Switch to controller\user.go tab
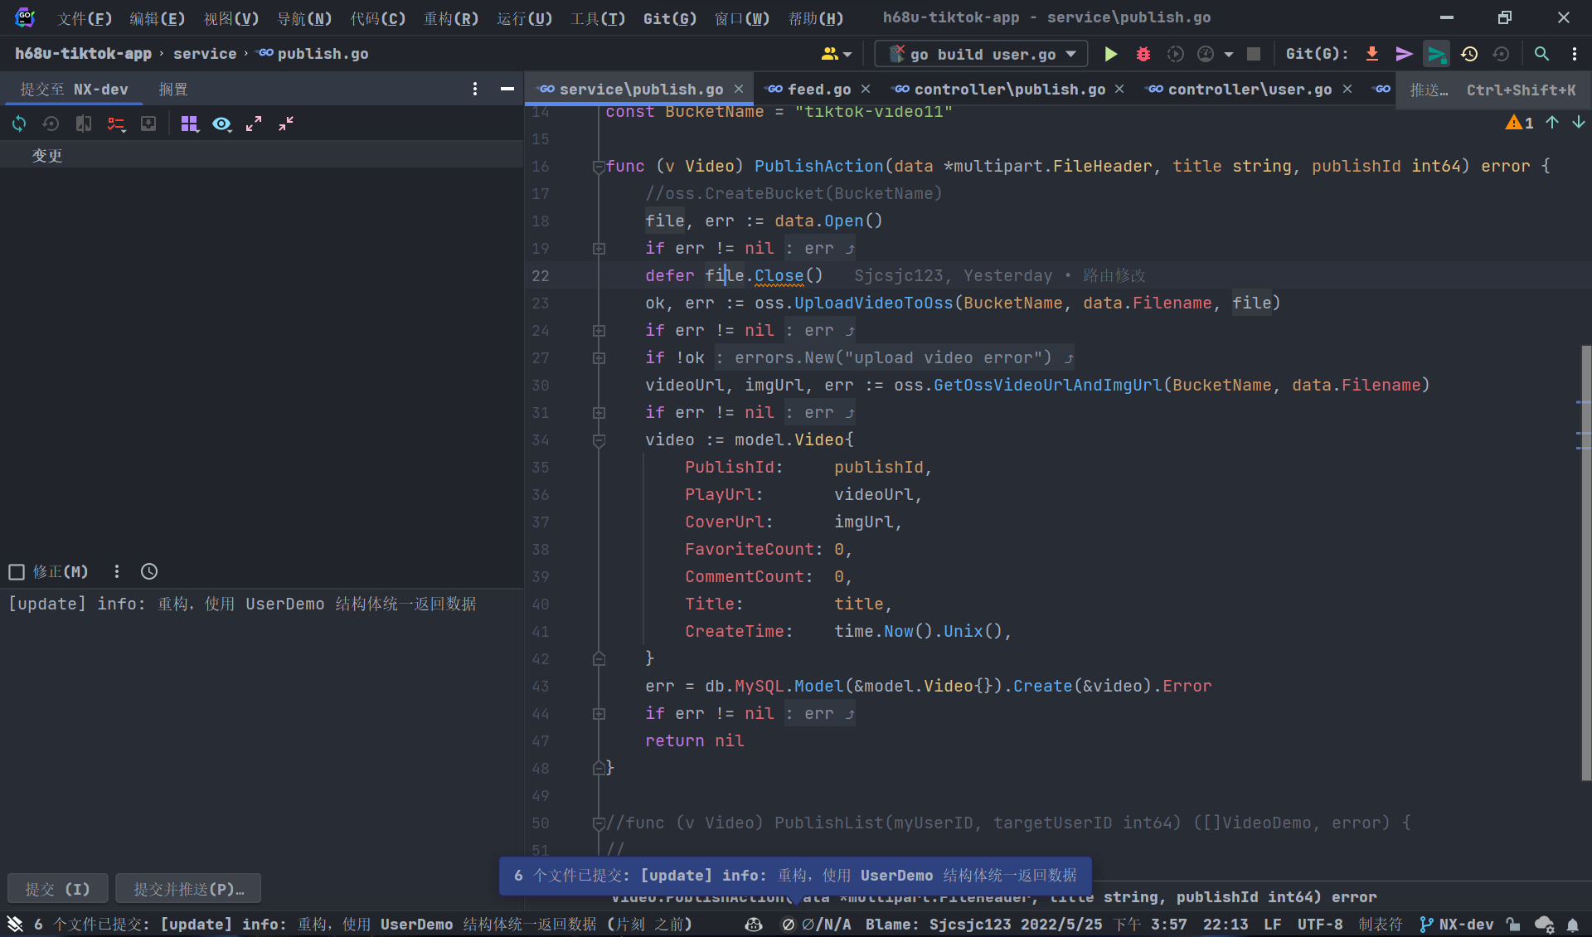Screen dimensions: 1592x937 pos(1250,89)
